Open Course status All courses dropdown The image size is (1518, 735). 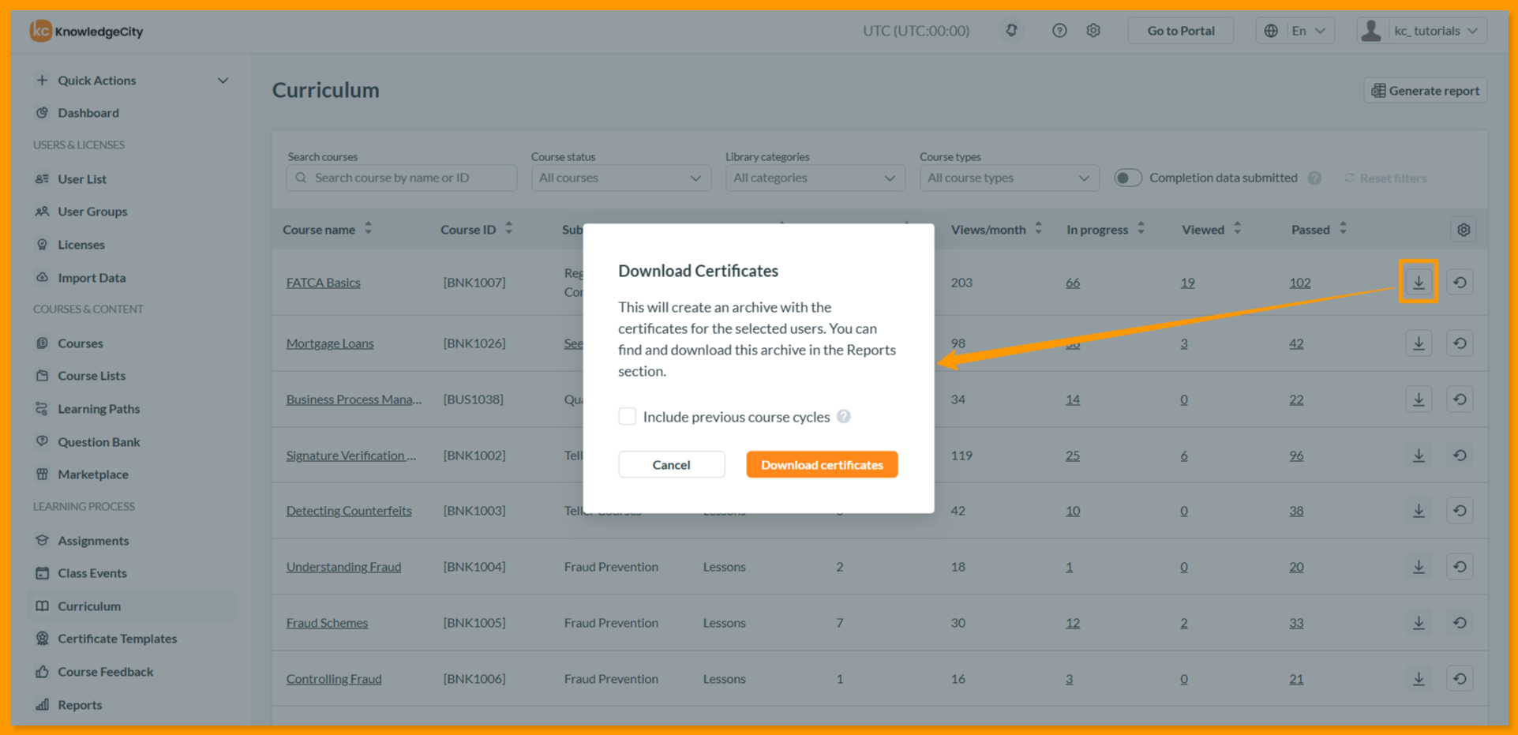point(620,178)
